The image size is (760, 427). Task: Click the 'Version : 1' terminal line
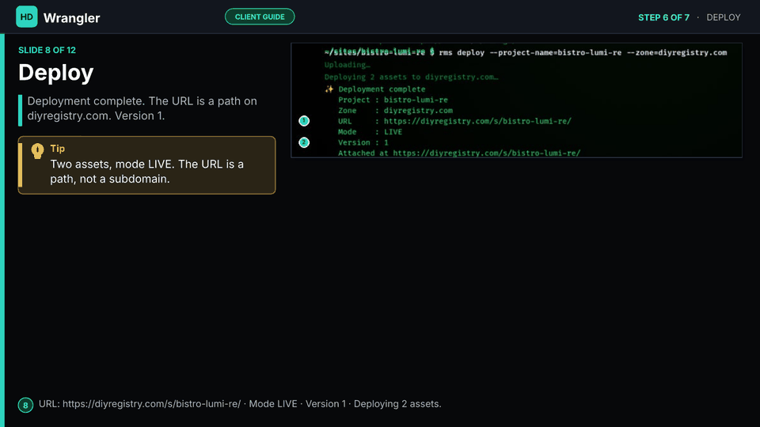click(x=363, y=142)
